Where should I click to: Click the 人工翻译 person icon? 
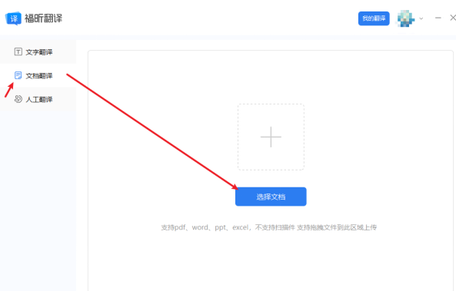click(x=18, y=99)
